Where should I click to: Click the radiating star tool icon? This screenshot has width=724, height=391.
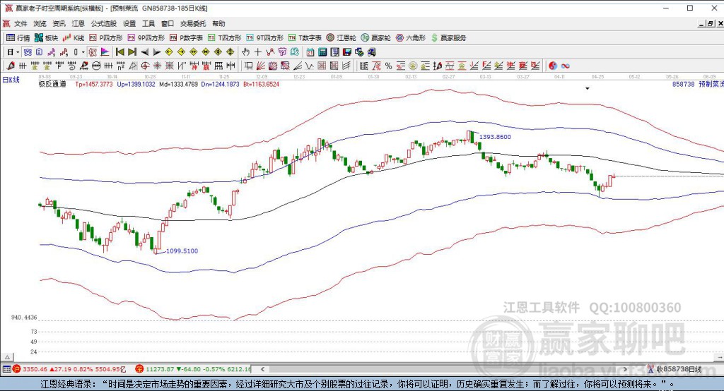(158, 66)
